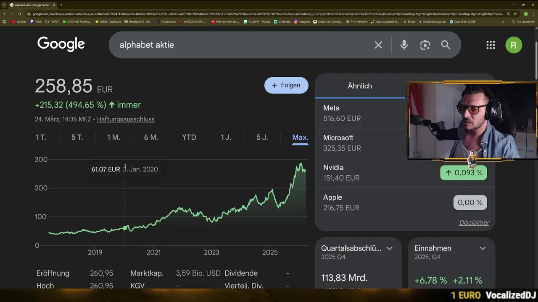Click the Google logo
The height and width of the screenshot is (302, 538).
tap(61, 44)
